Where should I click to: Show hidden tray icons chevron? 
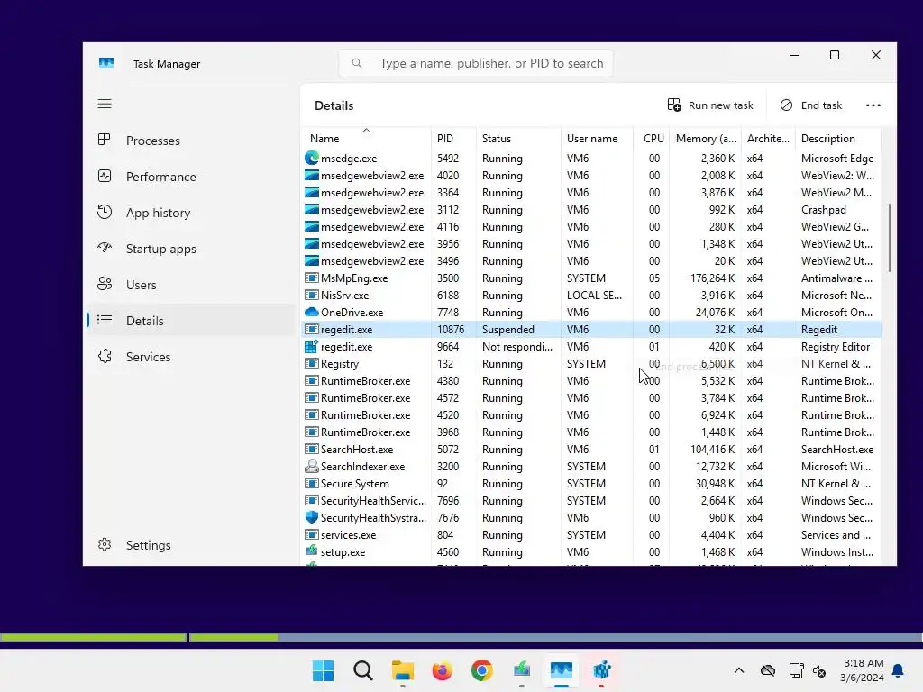coord(739,670)
